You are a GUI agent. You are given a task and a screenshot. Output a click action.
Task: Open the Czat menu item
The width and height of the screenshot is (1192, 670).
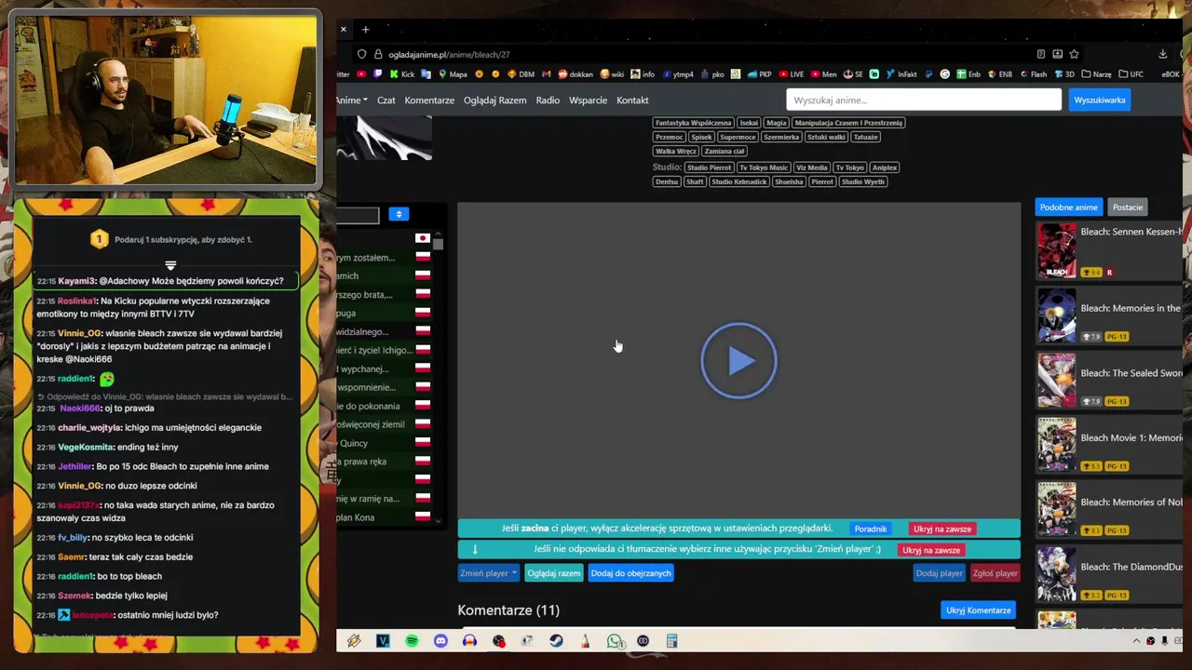(x=386, y=100)
